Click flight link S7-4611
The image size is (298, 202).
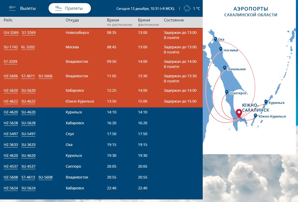coord(28,76)
